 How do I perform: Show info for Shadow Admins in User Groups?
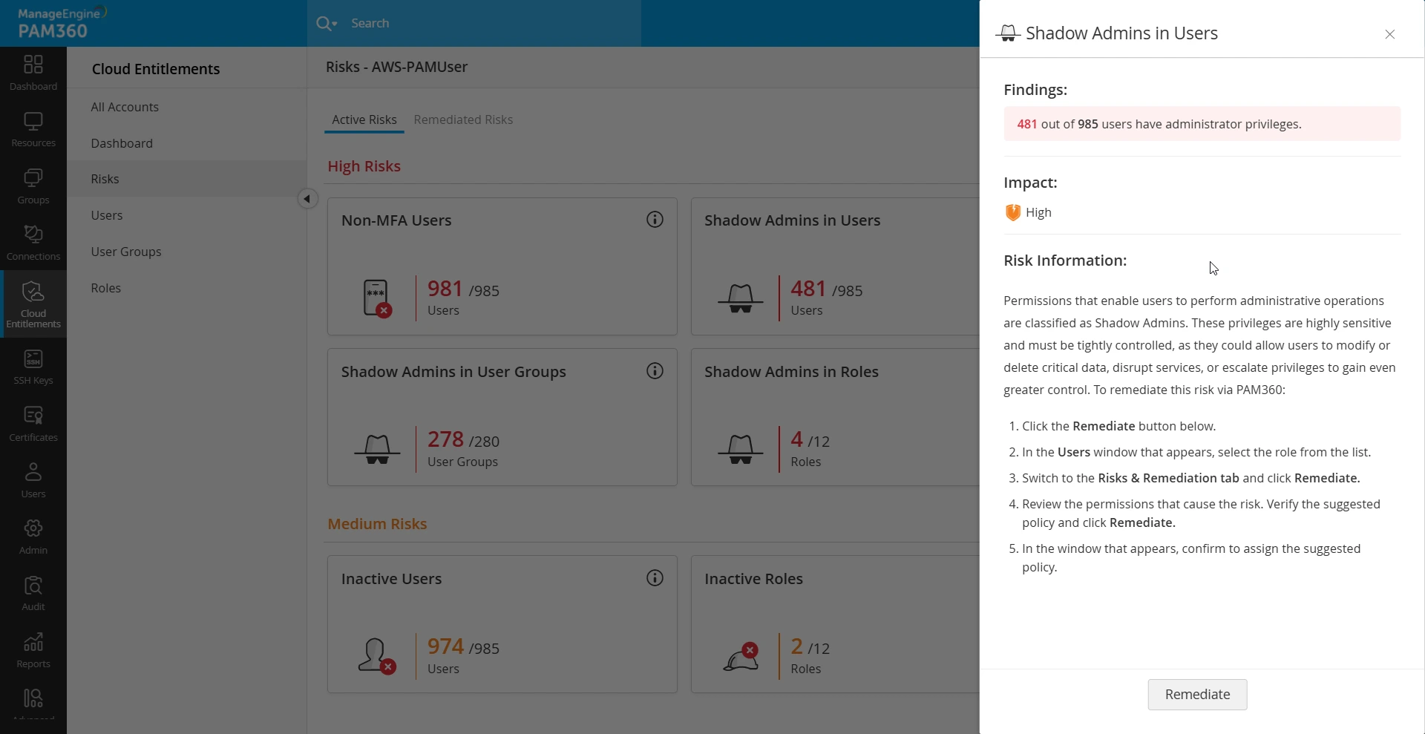pos(655,371)
